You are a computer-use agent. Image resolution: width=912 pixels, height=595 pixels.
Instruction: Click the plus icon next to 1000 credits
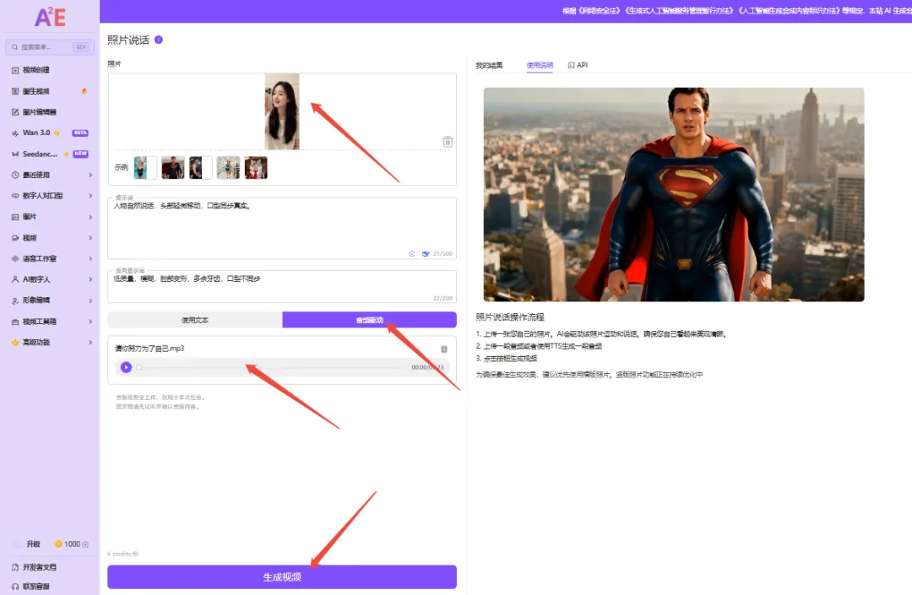click(85, 544)
